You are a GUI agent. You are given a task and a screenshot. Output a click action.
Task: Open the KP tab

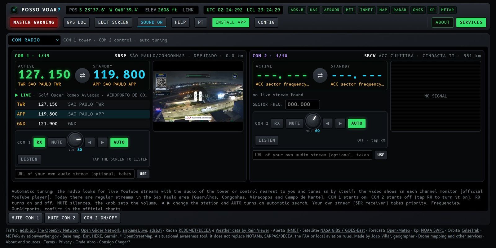(432, 10)
